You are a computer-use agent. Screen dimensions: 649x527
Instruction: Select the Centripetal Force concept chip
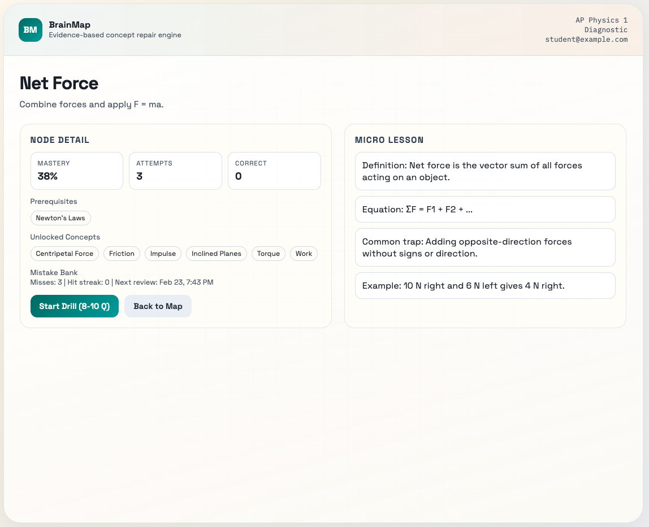pos(64,254)
